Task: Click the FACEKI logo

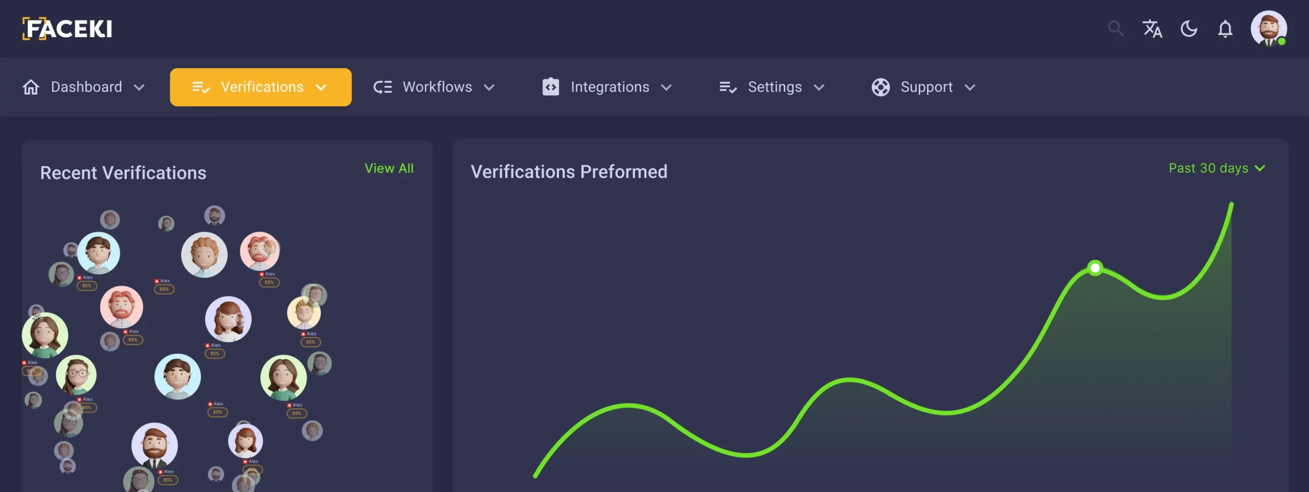Action: point(67,29)
